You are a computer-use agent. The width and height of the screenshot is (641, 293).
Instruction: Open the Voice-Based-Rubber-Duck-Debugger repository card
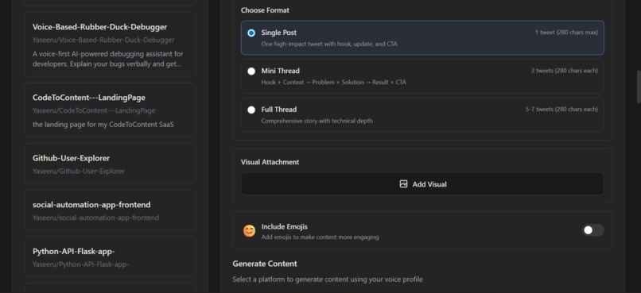point(110,44)
